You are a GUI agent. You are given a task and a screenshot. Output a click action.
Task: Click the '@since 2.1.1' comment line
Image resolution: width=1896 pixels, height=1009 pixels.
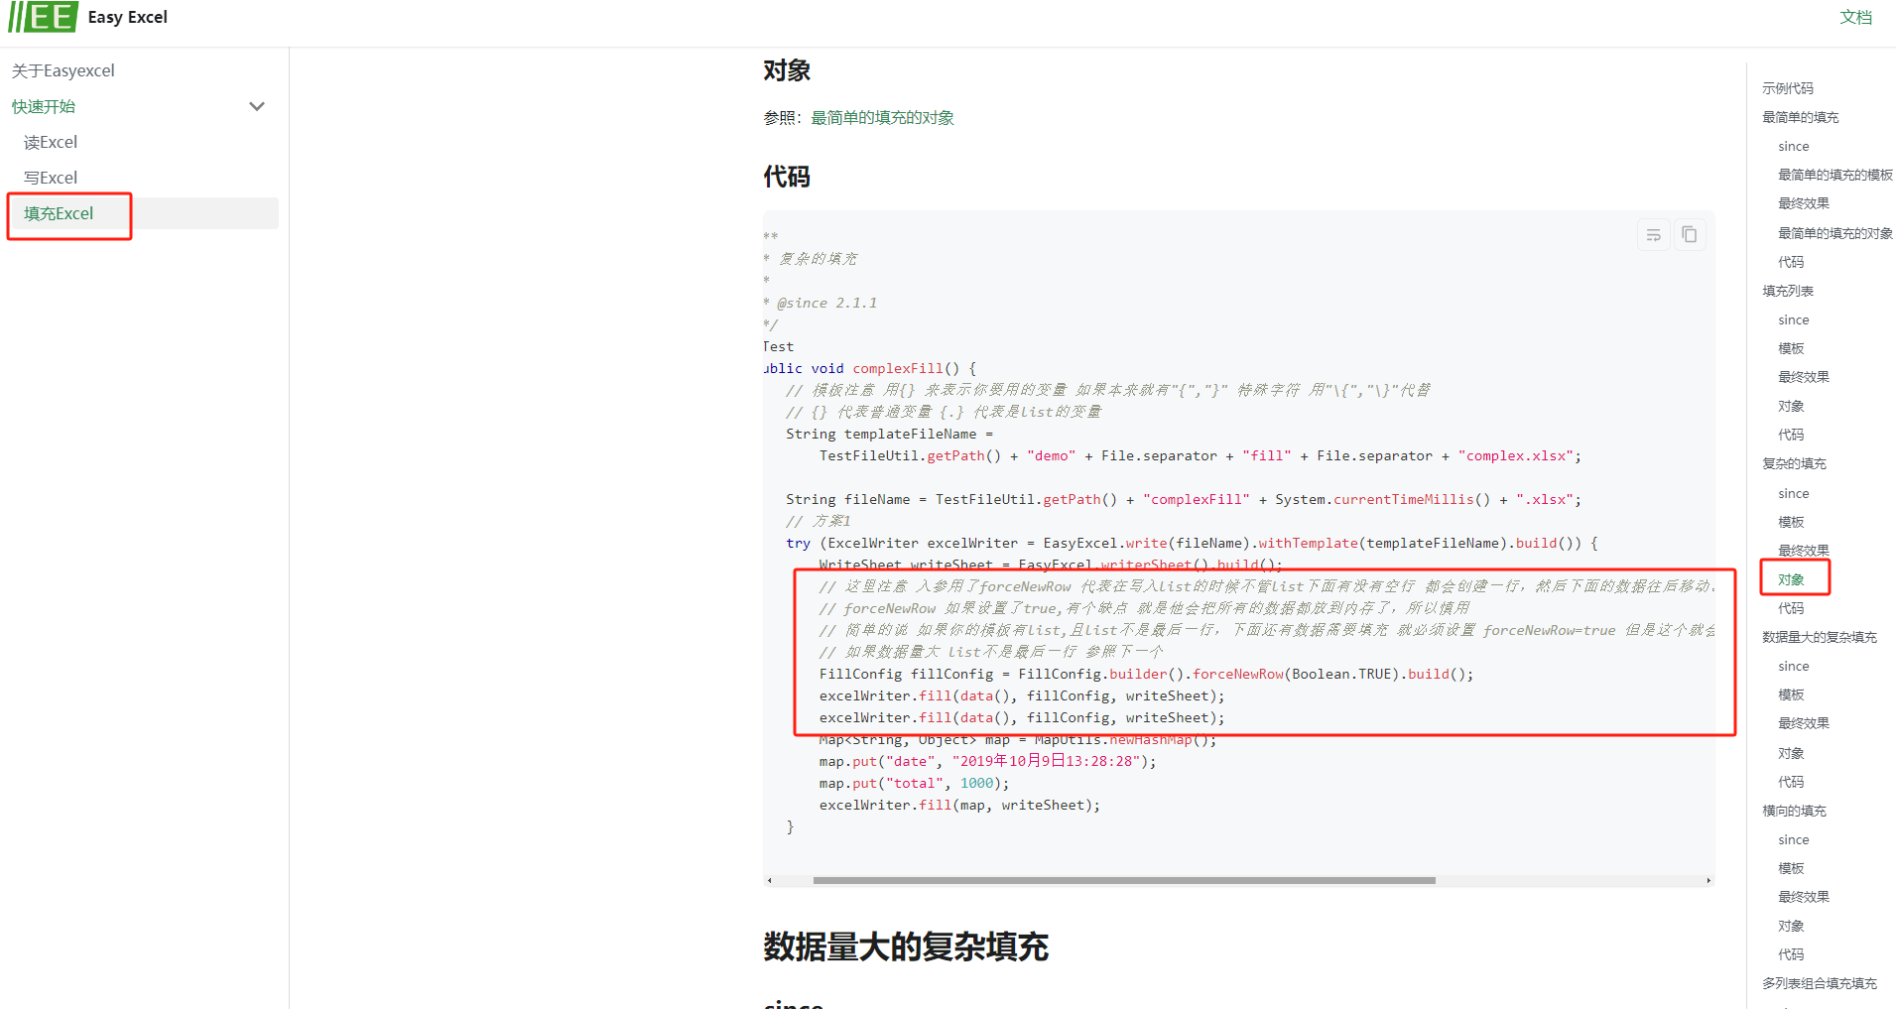point(821,303)
